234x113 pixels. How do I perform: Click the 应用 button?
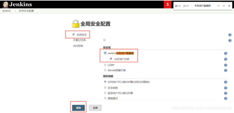point(95,108)
